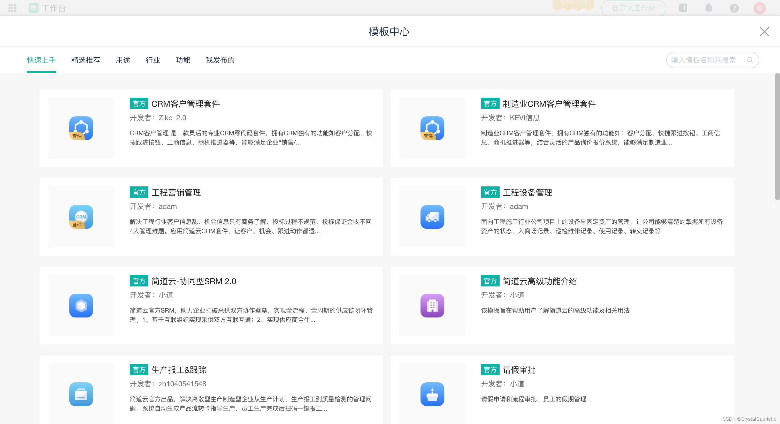
Task: Select the CRM客户管理套件 app icon
Action: 81,128
